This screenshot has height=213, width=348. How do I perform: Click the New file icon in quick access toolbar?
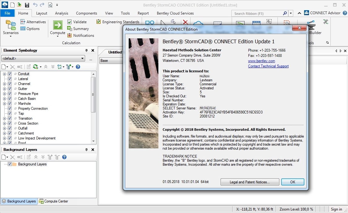coord(12,5)
